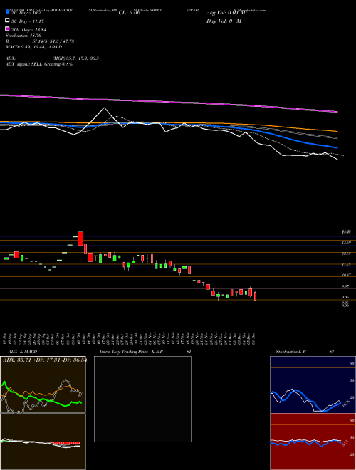Image resolution: width=356 pixels, height=470 pixels.
Task: Click the magenta 200-day moving average line
Action: click(x=169, y=103)
